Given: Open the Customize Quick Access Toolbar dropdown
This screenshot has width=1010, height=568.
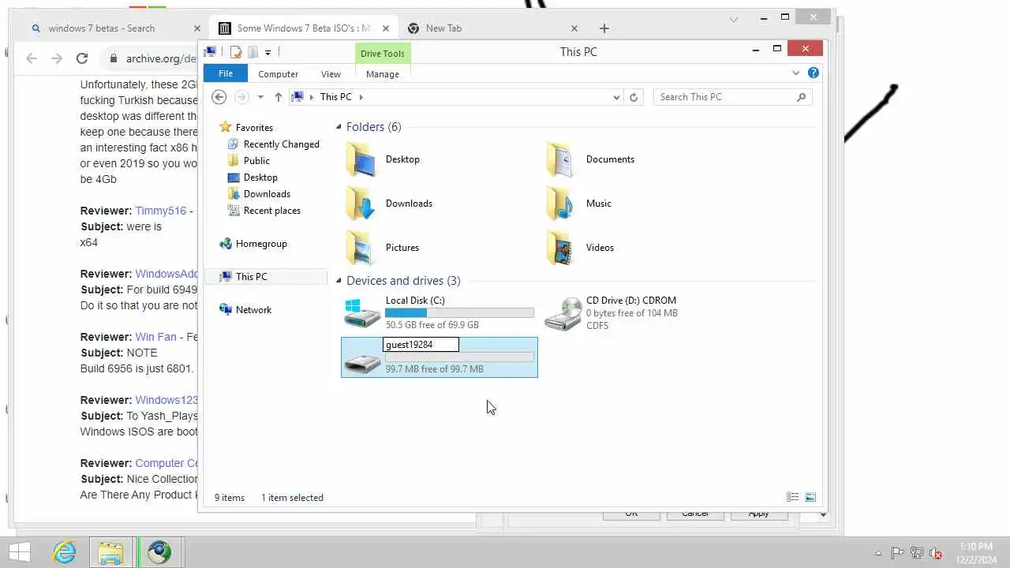Looking at the screenshot, I should (x=267, y=52).
